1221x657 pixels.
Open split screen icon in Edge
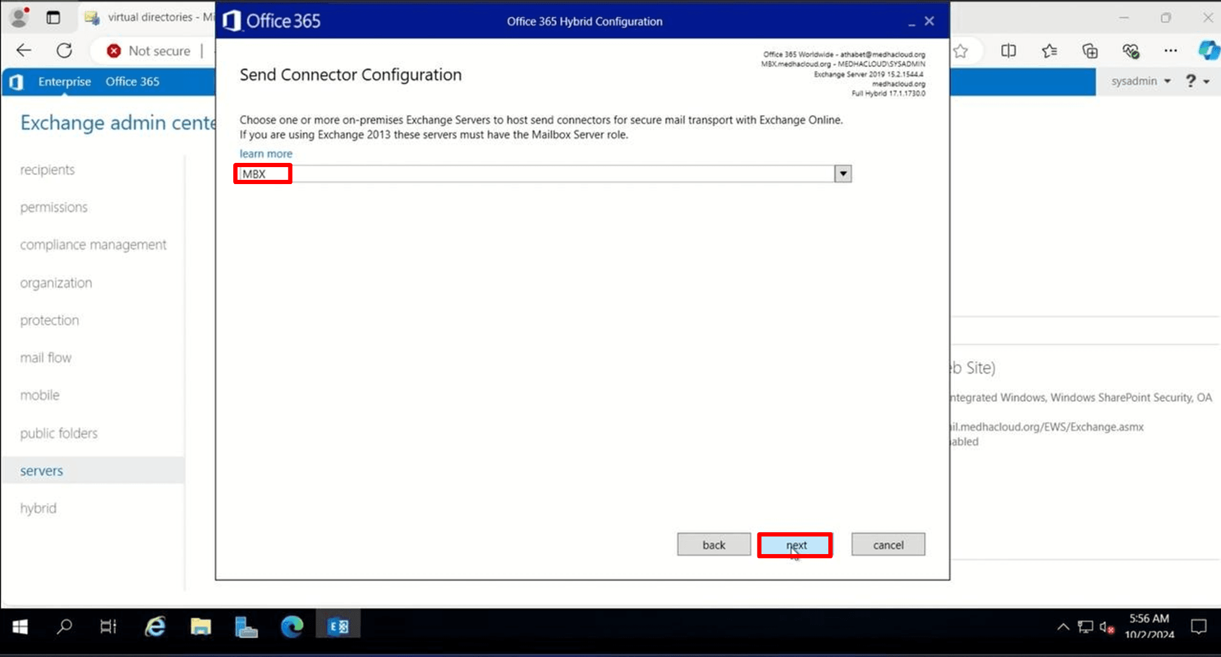coord(1008,51)
